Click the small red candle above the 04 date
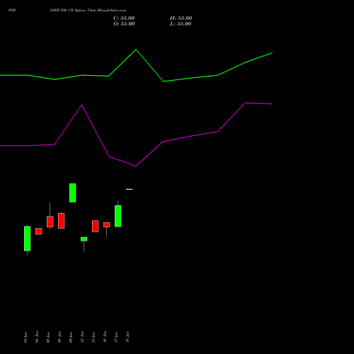 (39, 232)
